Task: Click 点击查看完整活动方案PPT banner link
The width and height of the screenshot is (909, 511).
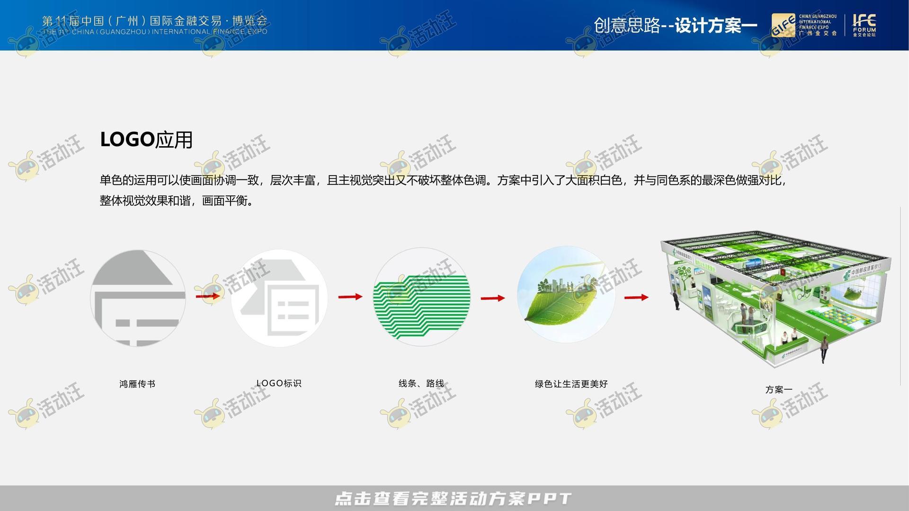Action: (x=454, y=497)
